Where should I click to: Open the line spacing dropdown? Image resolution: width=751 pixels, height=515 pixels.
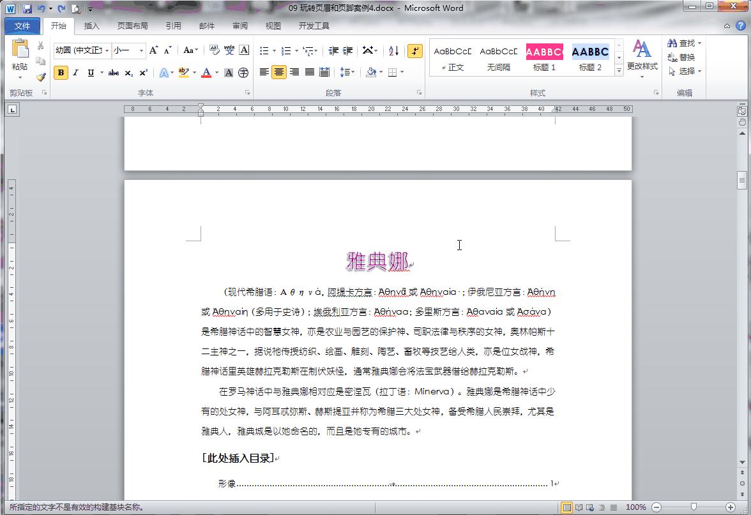coord(348,73)
